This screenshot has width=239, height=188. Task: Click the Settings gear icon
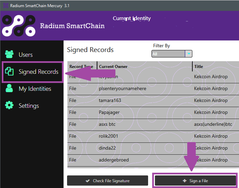click(9, 105)
